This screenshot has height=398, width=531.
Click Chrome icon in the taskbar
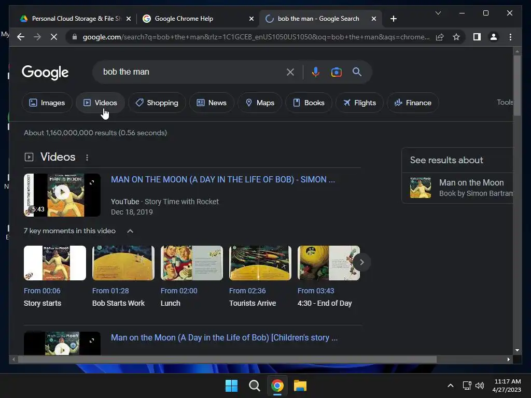click(x=277, y=386)
